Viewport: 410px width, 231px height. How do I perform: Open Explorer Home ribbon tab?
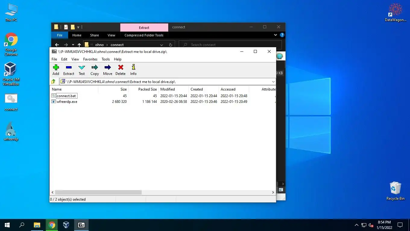click(77, 35)
